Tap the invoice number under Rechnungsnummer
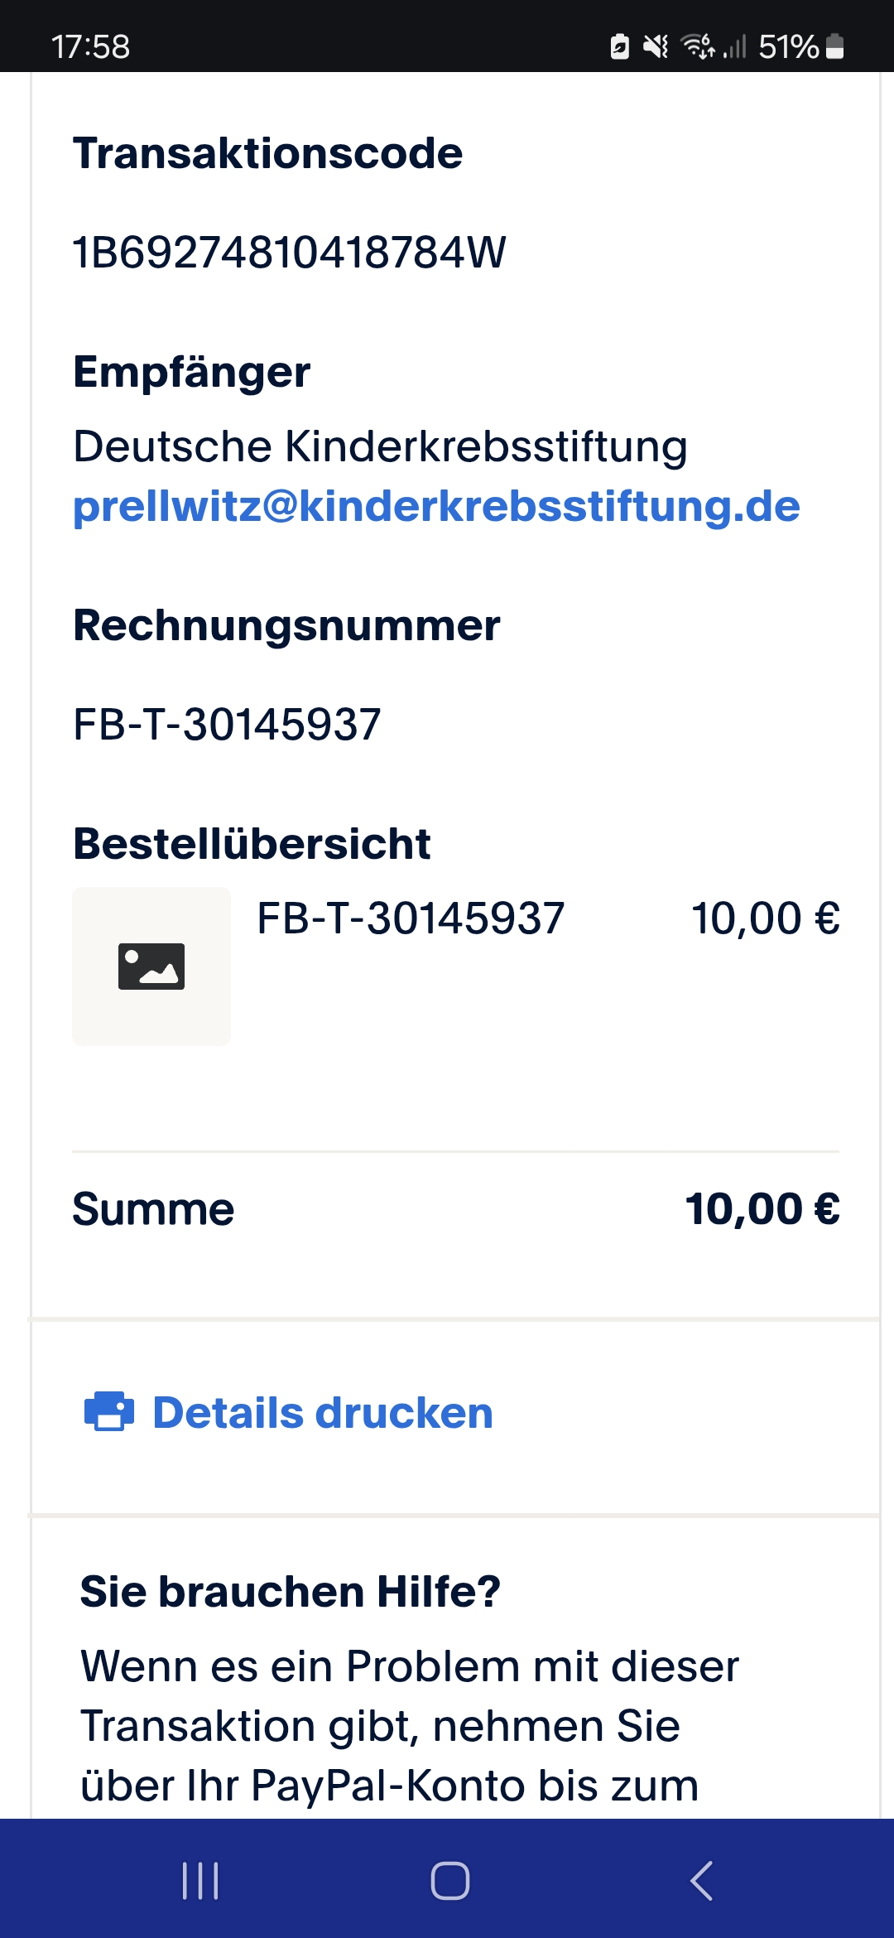Viewport: 894px width, 1938px height. [x=227, y=725]
